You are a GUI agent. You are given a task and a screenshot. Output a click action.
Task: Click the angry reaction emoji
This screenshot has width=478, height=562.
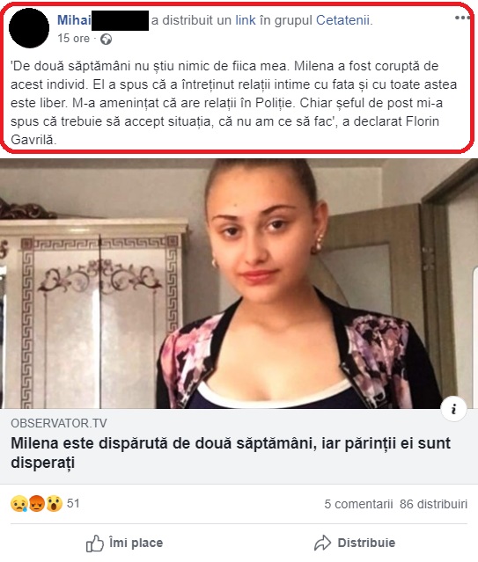click(37, 504)
